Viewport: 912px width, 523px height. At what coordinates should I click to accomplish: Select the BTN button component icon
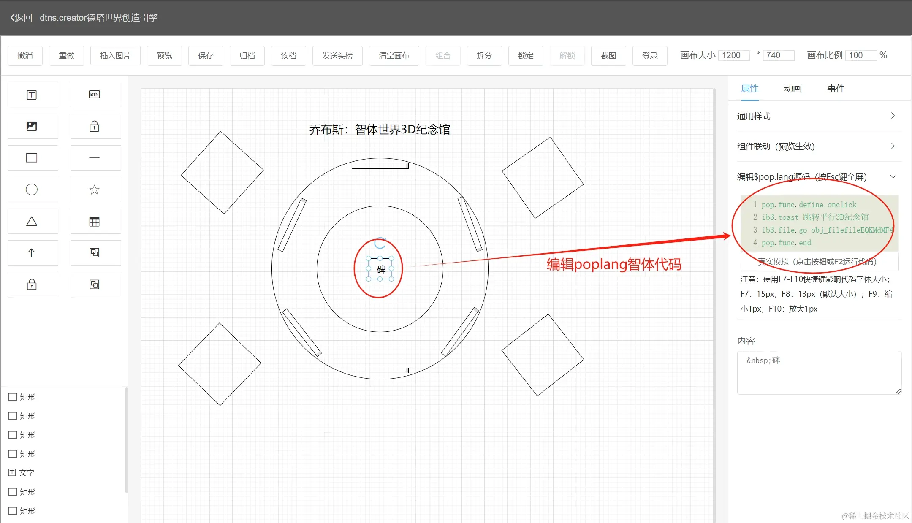(x=95, y=95)
